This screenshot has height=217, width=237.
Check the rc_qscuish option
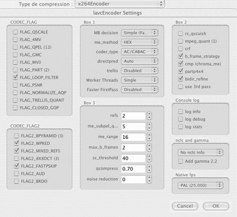tap(181, 33)
